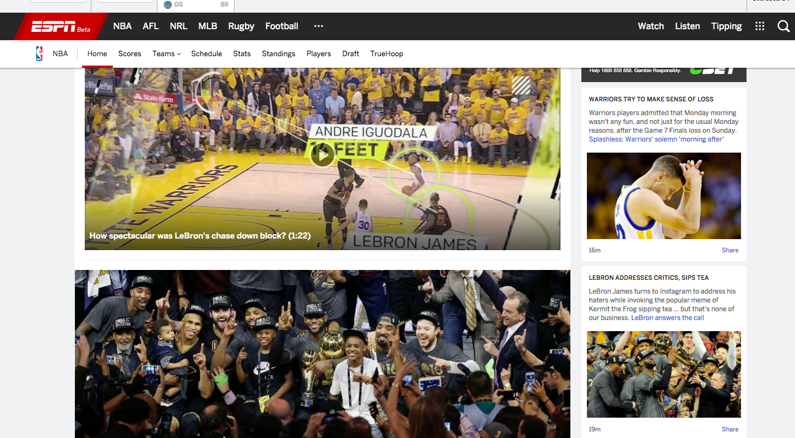Open the Listen link
Screen dimensions: 795x438
point(688,26)
